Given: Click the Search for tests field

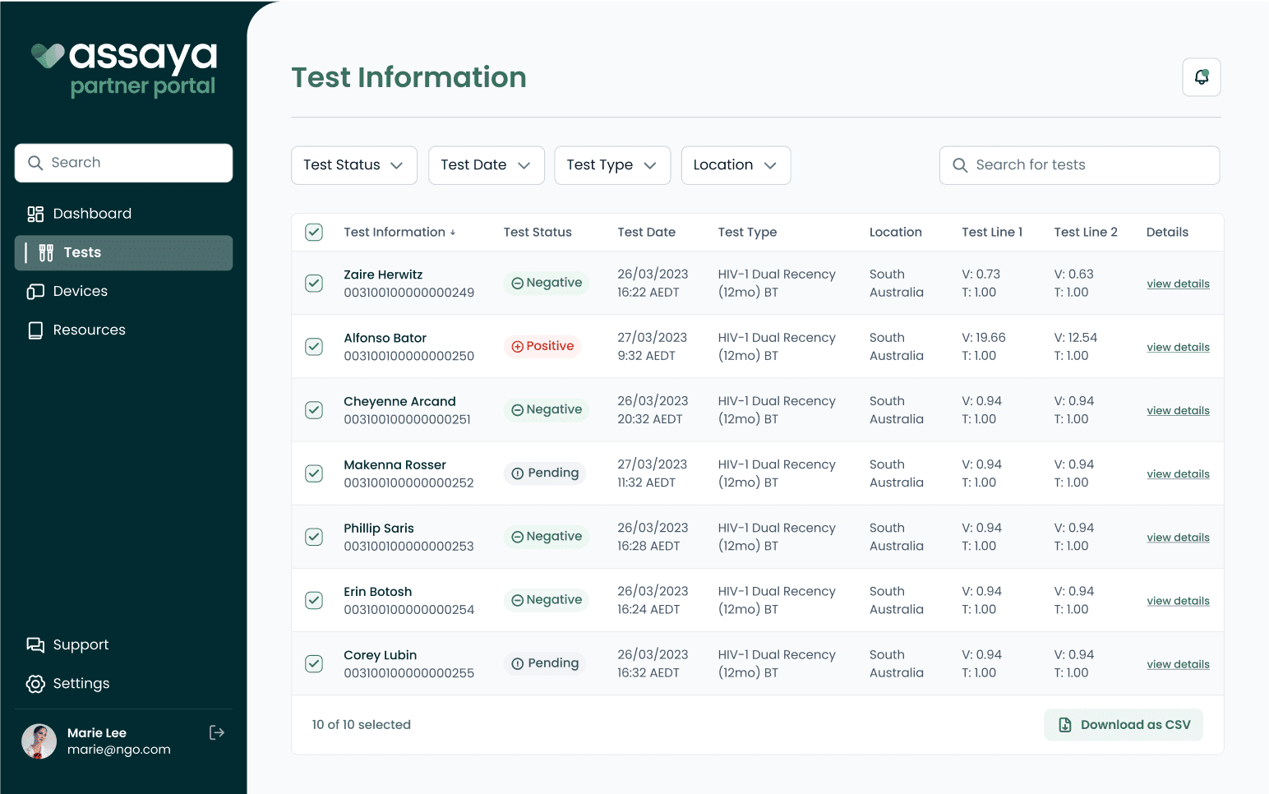Looking at the screenshot, I should pyautogui.click(x=1079, y=165).
